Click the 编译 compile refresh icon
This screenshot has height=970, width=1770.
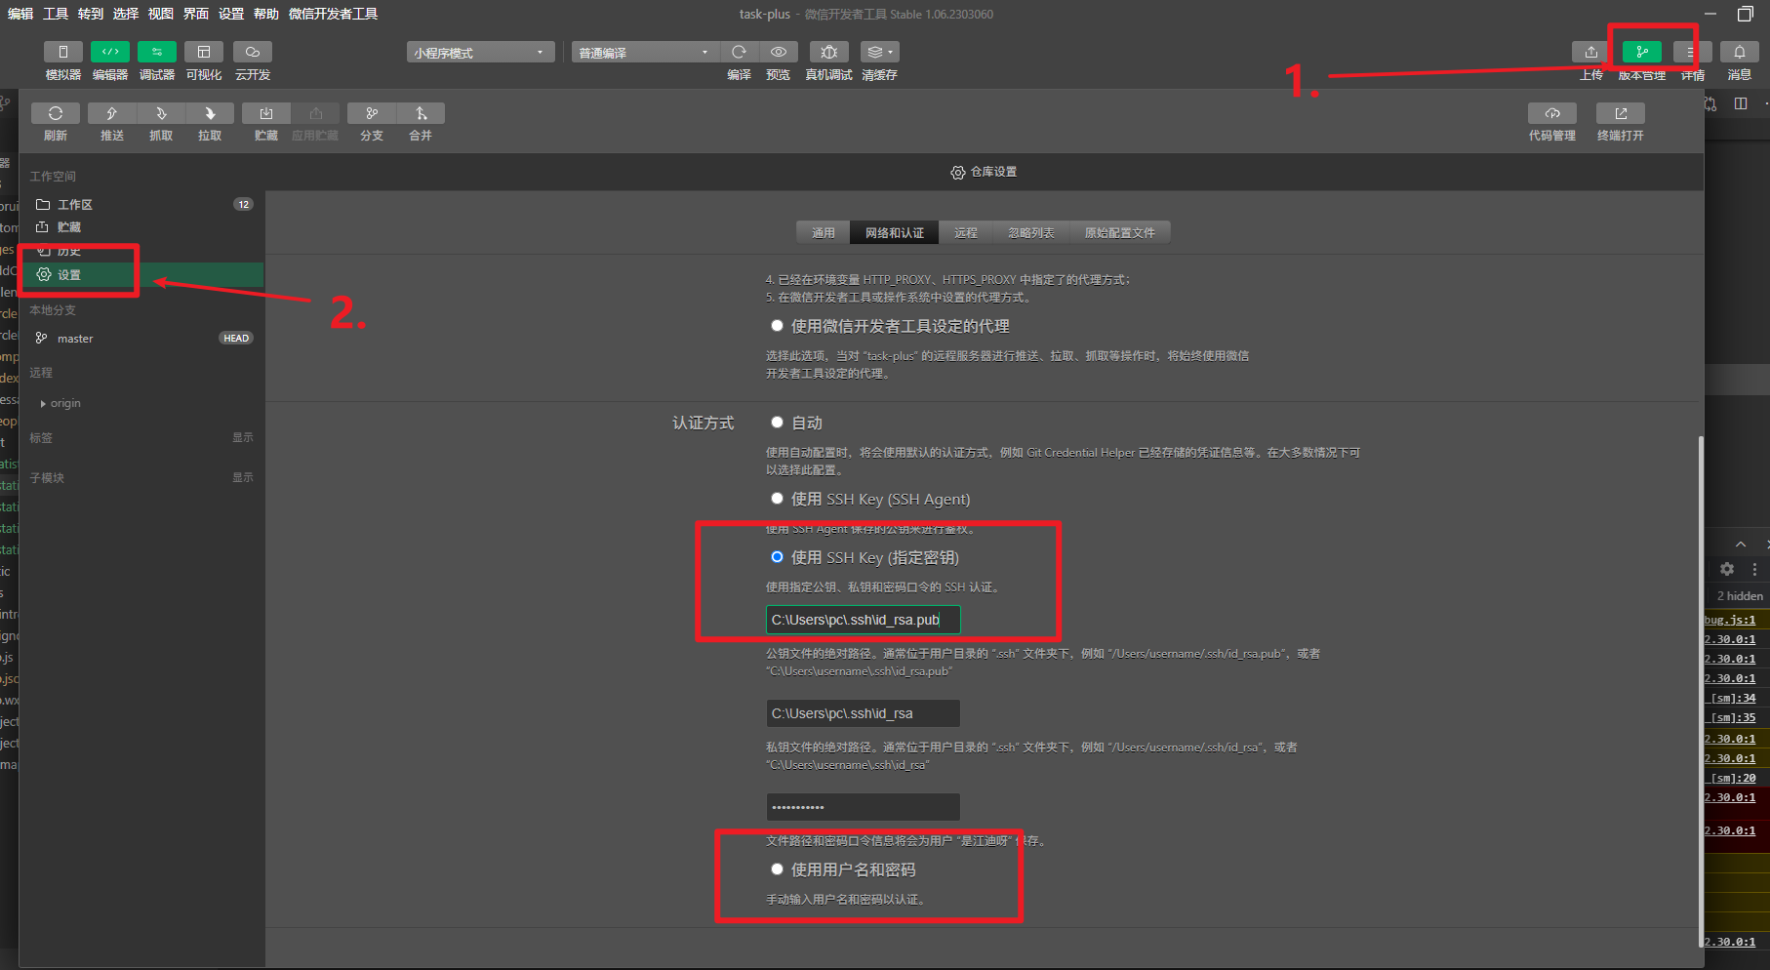740,52
